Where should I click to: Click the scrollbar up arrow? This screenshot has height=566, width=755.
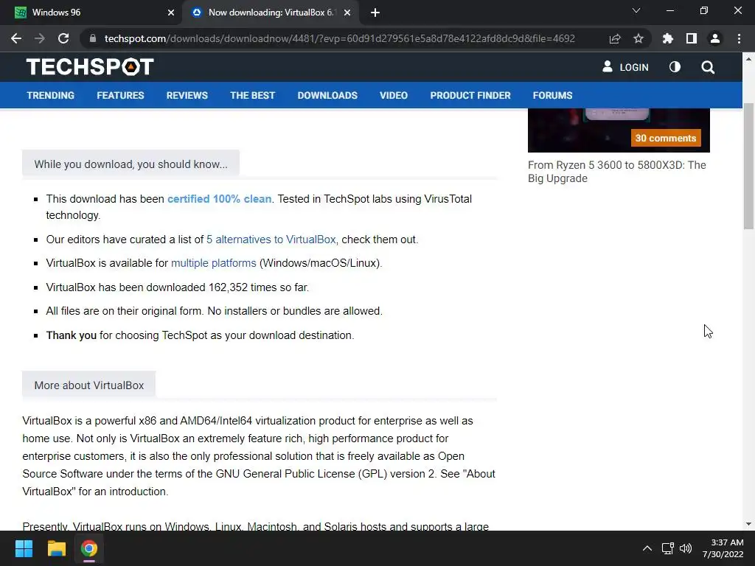[748, 59]
